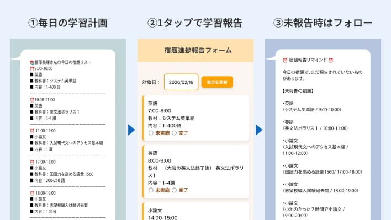Click the alarm clock icon next to 17:00-18:00
The width and height of the screenshot is (391, 220).
tap(32, 162)
